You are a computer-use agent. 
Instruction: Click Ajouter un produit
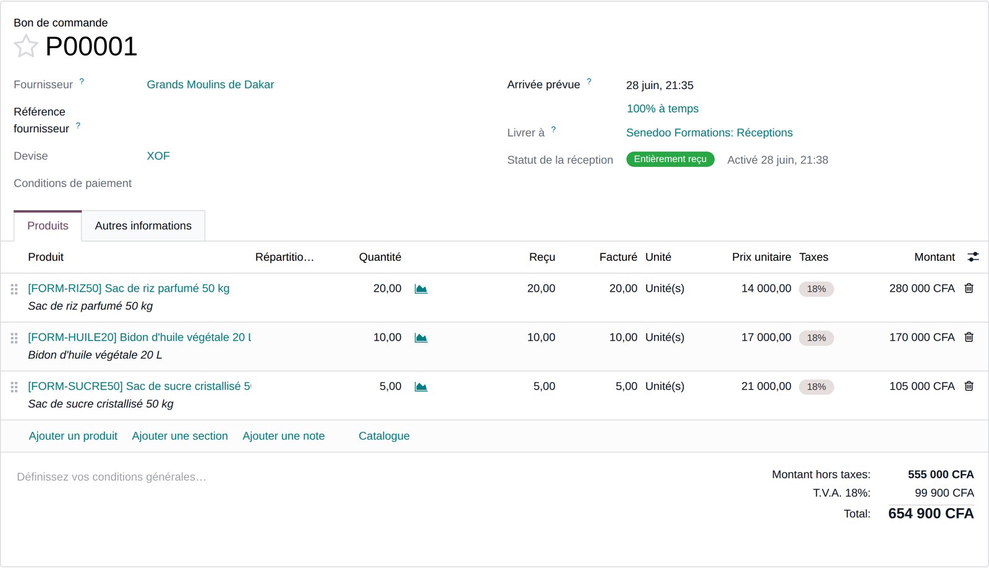73,436
